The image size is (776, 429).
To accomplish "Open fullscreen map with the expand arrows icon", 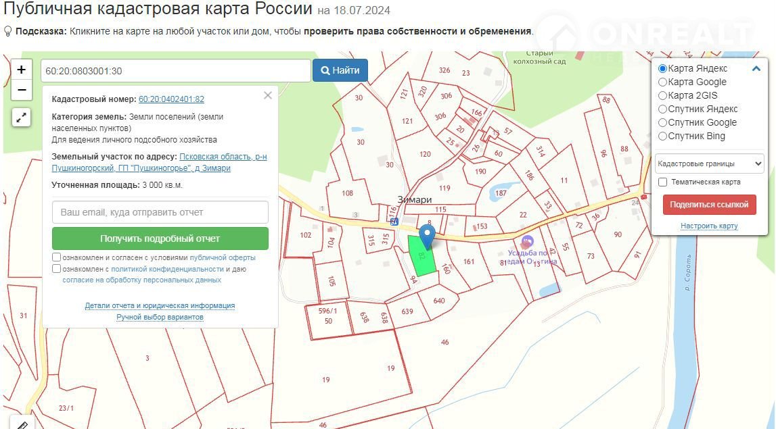I will click(x=22, y=118).
